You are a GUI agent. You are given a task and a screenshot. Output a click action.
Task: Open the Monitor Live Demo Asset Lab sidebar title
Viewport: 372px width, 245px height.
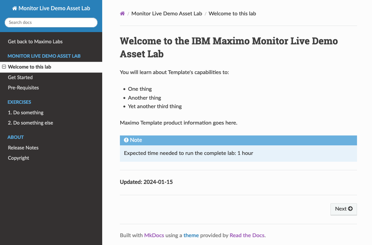(51, 8)
